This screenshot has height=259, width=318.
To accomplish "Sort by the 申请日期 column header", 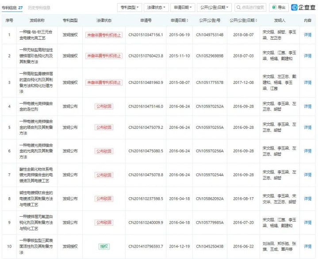I will (x=179, y=20).
